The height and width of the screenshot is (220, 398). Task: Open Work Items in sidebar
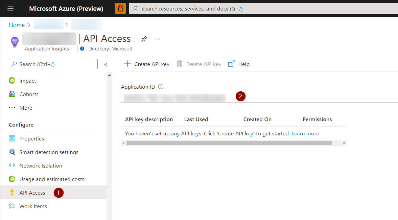click(33, 206)
